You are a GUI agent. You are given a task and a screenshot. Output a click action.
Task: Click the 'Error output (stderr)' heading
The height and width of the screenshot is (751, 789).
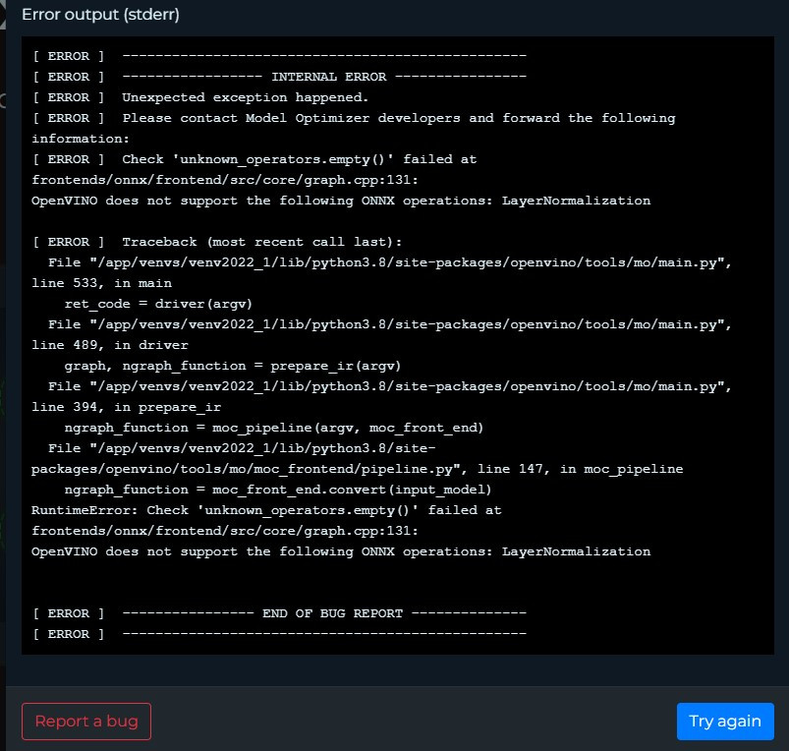point(100,16)
